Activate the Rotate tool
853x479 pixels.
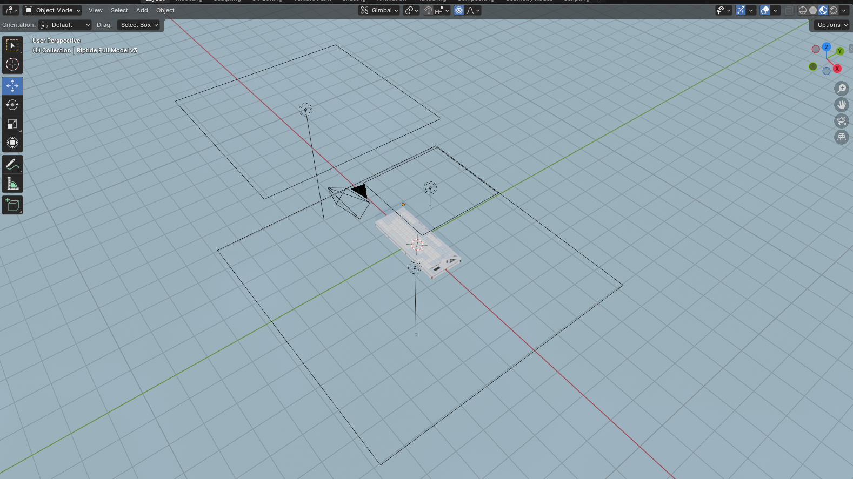tap(12, 105)
